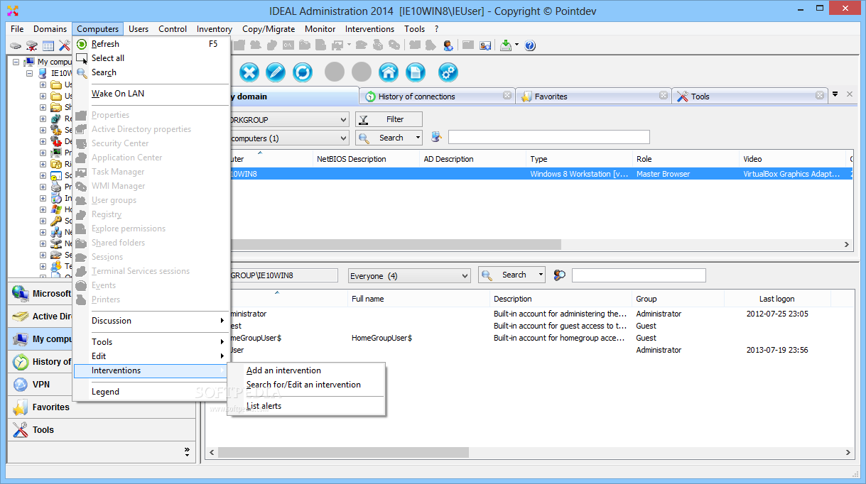Switch to the Tools tab
The width and height of the screenshot is (866, 484).
pyautogui.click(x=750, y=97)
